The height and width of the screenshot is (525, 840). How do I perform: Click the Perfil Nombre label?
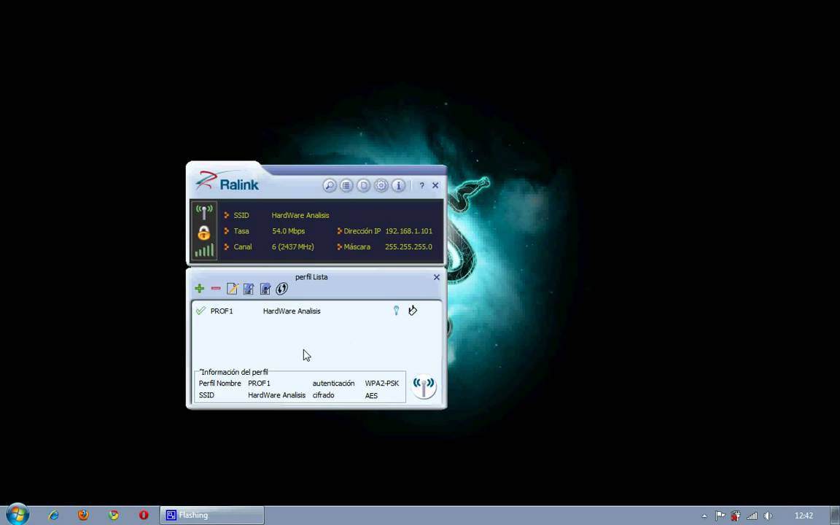(219, 384)
